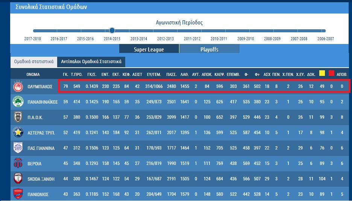The image size is (352, 201).
Task: Sort by ΟΝΟΜΑ column header
Action: click(x=33, y=74)
